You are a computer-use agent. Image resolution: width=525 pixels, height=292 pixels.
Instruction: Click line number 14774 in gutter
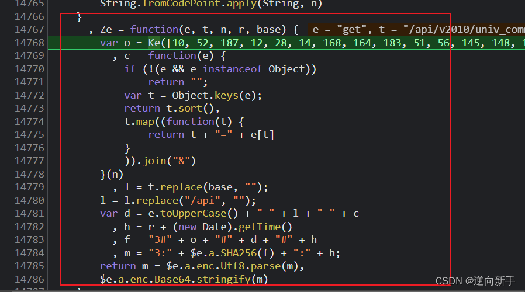click(x=29, y=121)
